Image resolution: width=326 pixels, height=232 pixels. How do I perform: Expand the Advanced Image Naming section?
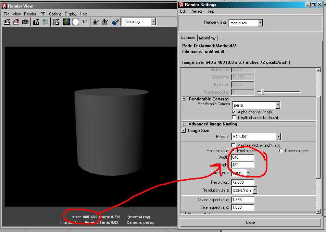[x=184, y=124]
